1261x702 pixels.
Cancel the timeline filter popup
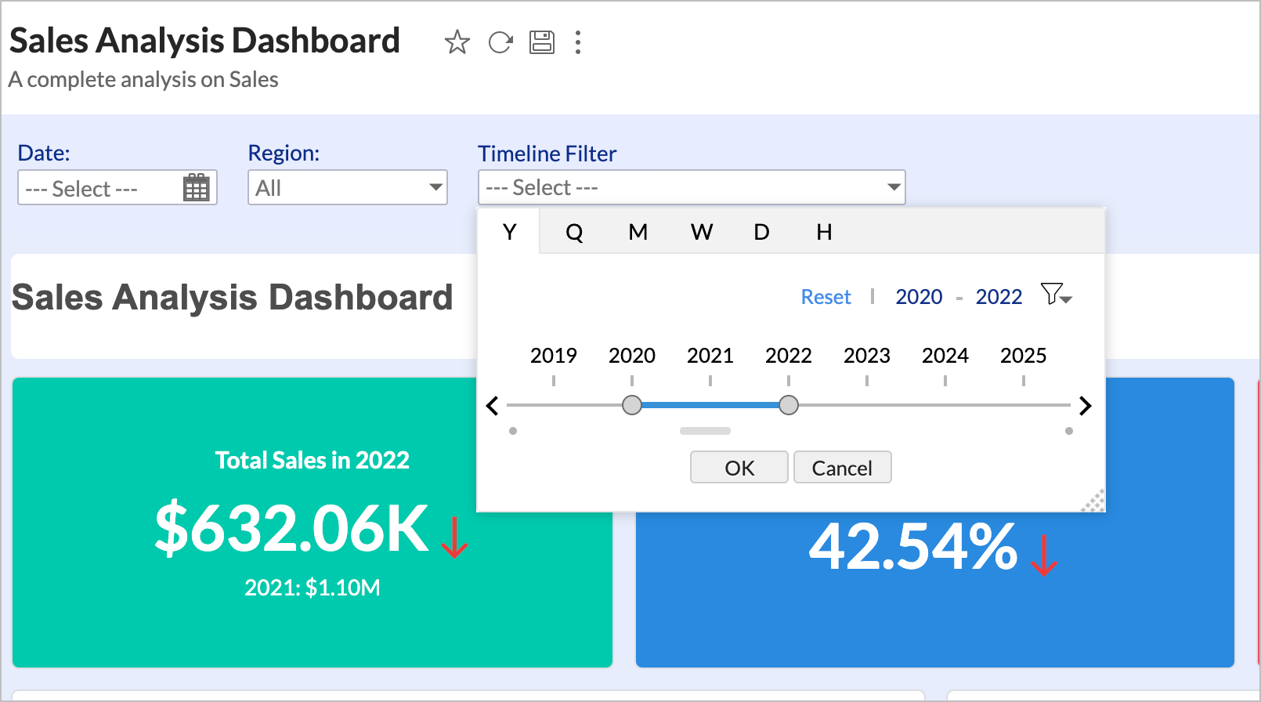[x=842, y=468]
